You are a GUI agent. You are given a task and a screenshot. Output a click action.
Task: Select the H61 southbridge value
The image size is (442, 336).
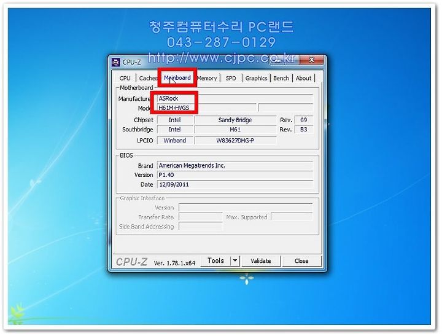click(x=235, y=130)
